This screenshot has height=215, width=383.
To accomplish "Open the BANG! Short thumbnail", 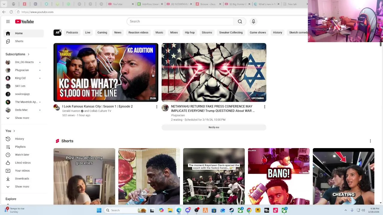I will coord(279,176).
